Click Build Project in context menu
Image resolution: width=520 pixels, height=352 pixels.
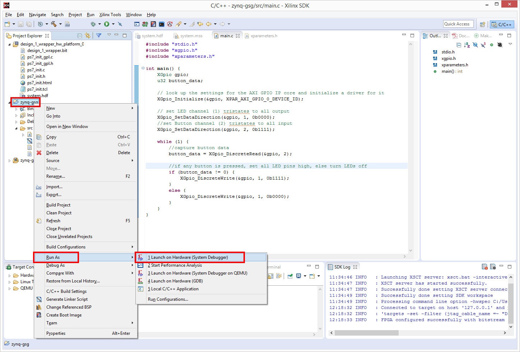tap(85, 205)
